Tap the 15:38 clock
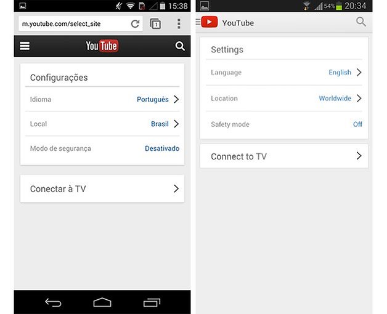The height and width of the screenshot is (314, 387). coord(178,6)
